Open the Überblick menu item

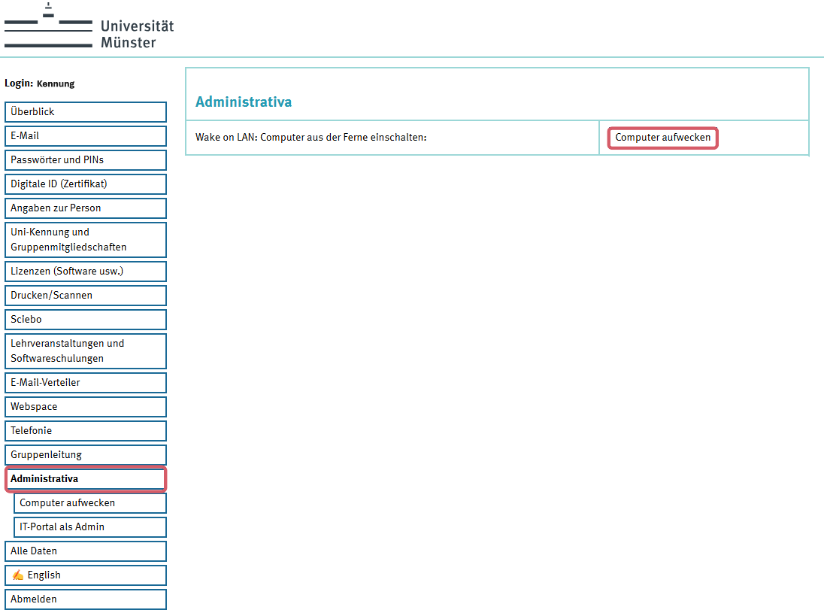pos(85,112)
